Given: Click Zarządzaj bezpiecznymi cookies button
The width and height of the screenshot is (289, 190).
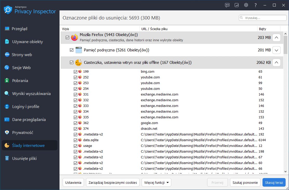Looking at the screenshot, I should click(113, 182).
